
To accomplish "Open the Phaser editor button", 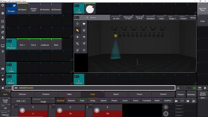I will point(181,95).
